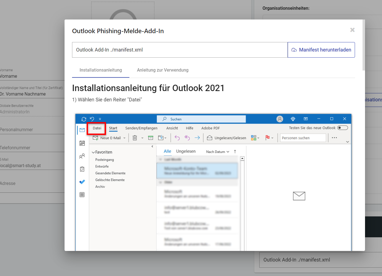Click the sync refresh icon in title bar
This screenshot has width=382, height=276.
tap(84, 119)
